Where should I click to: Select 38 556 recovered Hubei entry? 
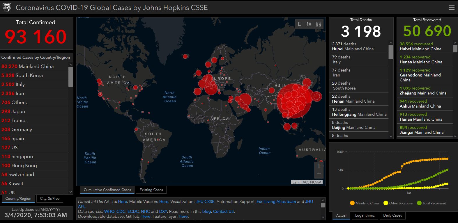[425, 47]
